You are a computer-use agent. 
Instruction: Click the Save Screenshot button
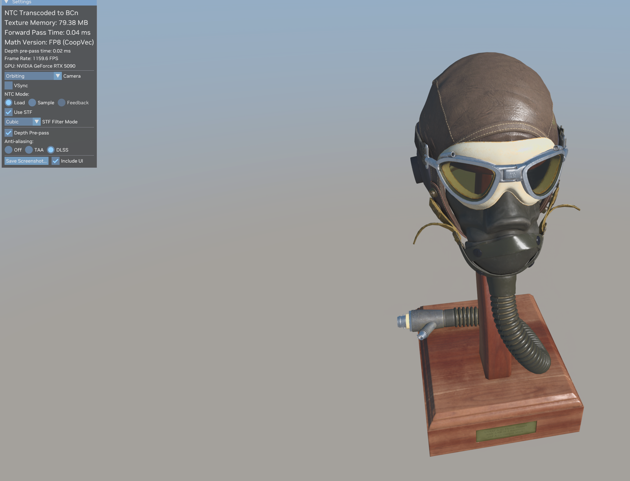tap(26, 161)
